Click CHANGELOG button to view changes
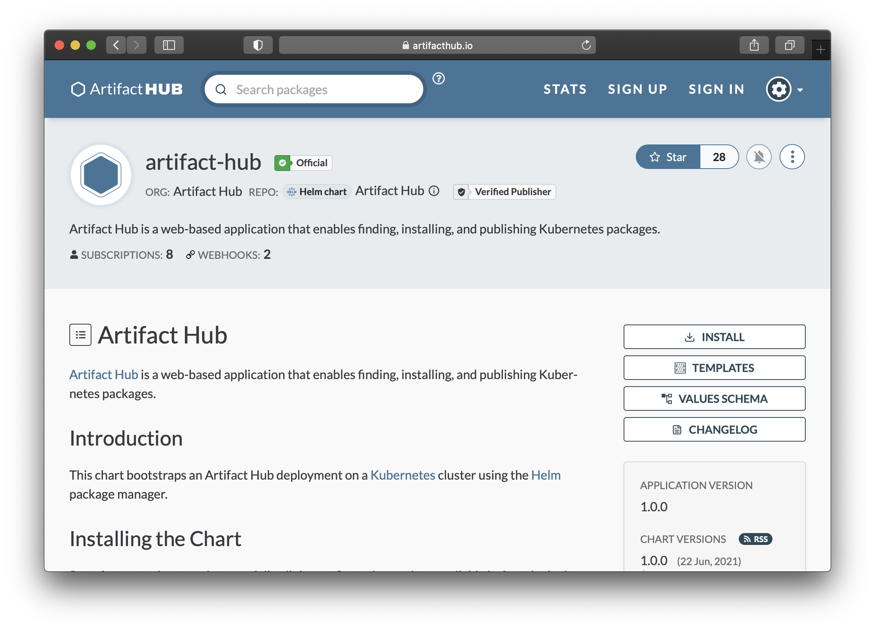The width and height of the screenshot is (875, 630). 714,429
